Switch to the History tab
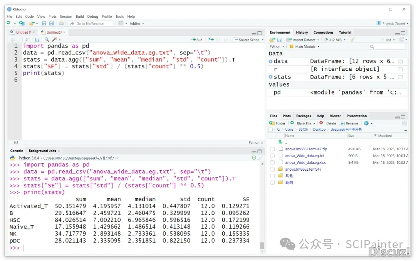The height and width of the screenshot is (261, 416). pos(302,33)
